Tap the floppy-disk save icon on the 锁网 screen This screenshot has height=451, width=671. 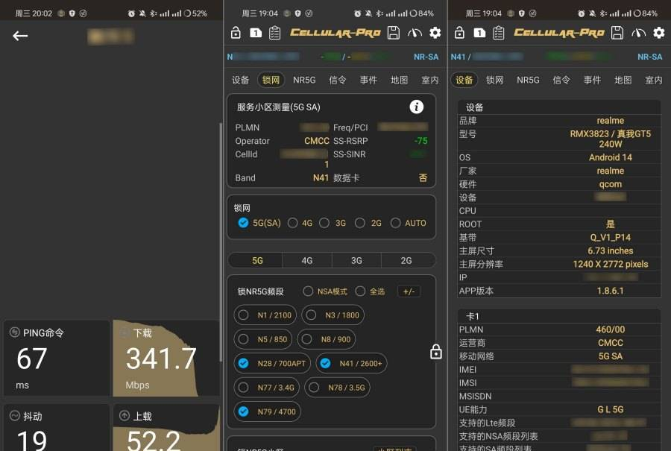coord(394,33)
